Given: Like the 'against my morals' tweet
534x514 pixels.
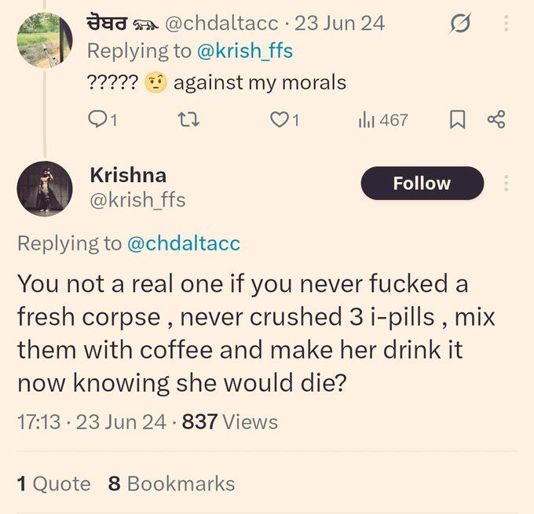Looking at the screenshot, I should [285, 120].
